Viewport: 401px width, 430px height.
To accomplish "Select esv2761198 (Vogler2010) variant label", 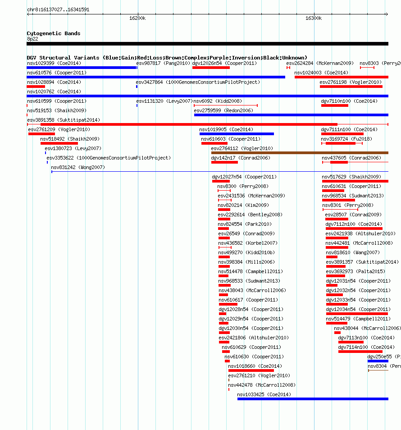I will coord(351,82).
